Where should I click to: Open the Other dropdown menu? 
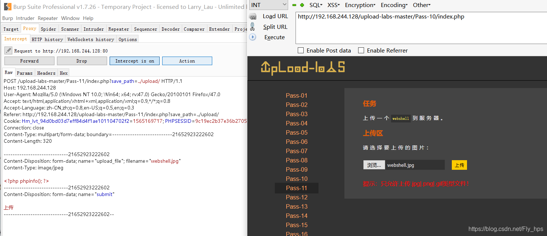tap(422, 5)
